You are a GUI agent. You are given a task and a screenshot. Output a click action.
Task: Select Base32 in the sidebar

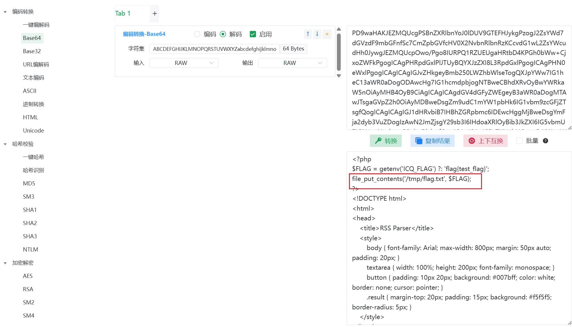32,51
